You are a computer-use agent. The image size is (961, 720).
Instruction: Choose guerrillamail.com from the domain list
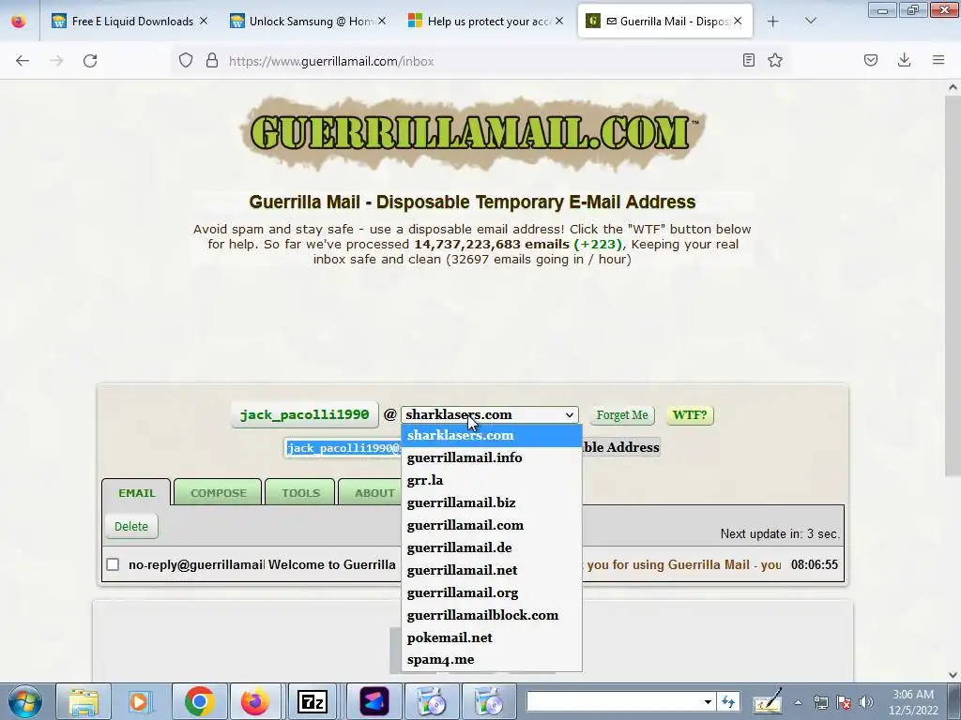click(x=492, y=525)
